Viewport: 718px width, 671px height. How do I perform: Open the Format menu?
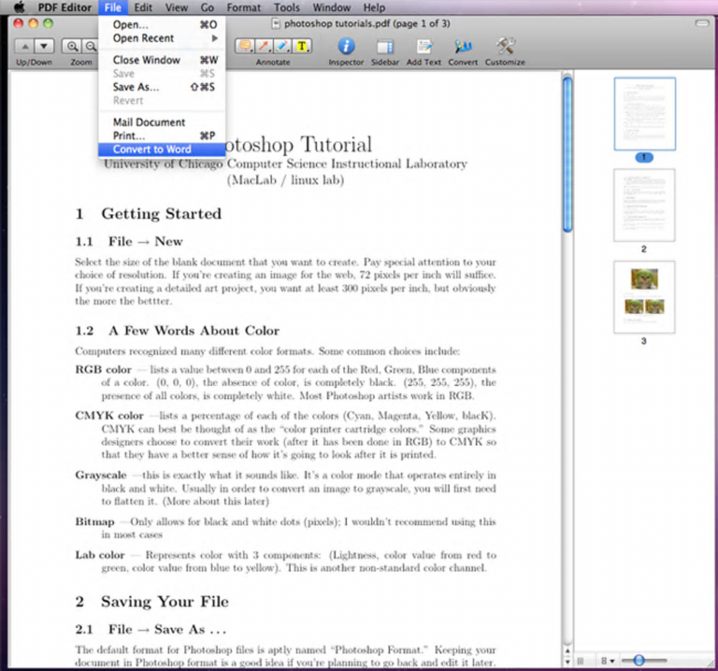pos(244,7)
